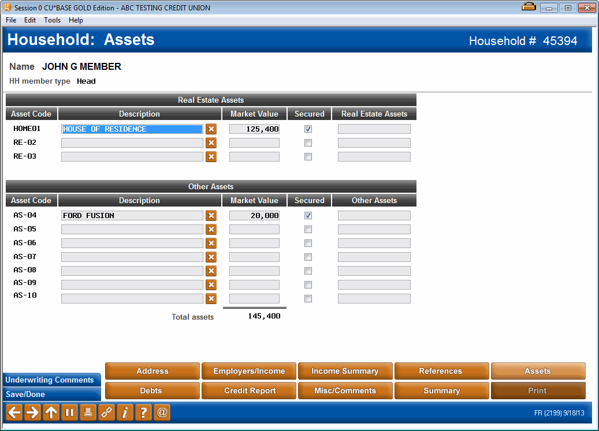Remove row AS-05 using its orange X
This screenshot has height=431, width=599.
211,229
